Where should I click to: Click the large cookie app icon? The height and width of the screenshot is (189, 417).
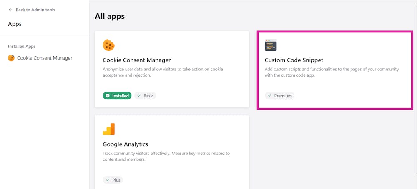(x=109, y=45)
